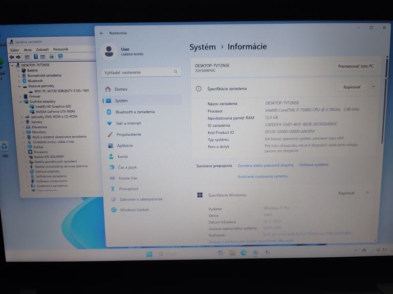
Task: Click Device Manager toolbar back arrow
Action: 12,57
